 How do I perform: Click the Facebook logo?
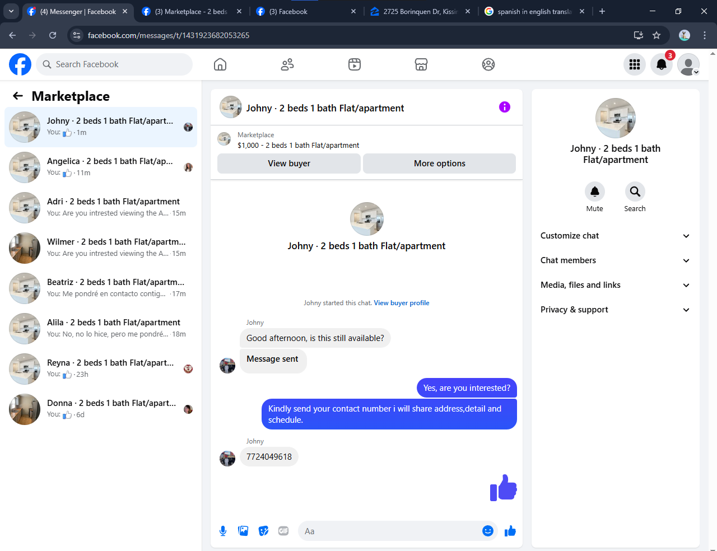pos(20,64)
